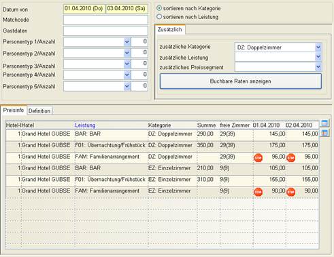Image resolution: width=334 pixels, height=257 pixels.
Task: Select the Zusätzlich tab
Action: (x=170, y=30)
